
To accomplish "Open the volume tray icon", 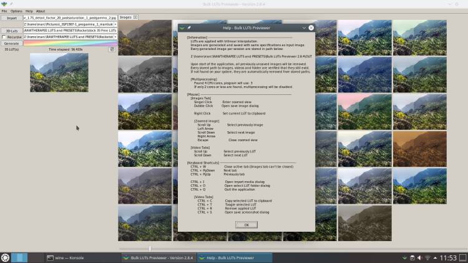I will click(x=420, y=257).
